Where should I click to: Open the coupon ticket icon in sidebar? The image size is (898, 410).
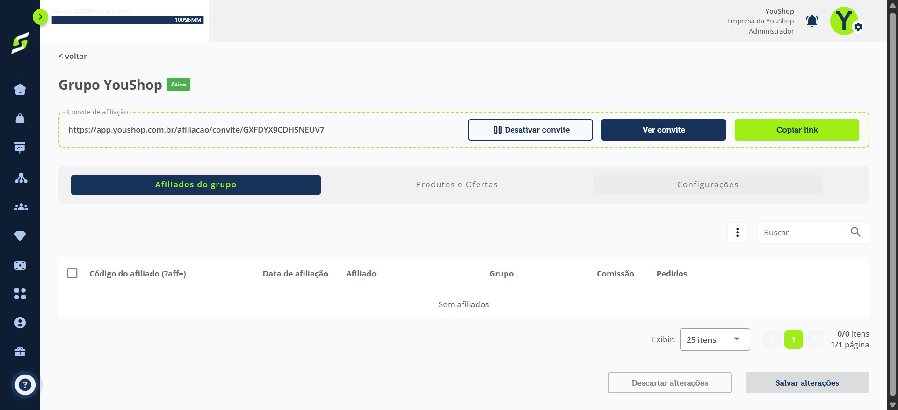(x=20, y=265)
